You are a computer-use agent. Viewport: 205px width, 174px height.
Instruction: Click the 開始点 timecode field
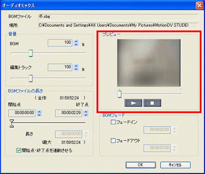22,113
